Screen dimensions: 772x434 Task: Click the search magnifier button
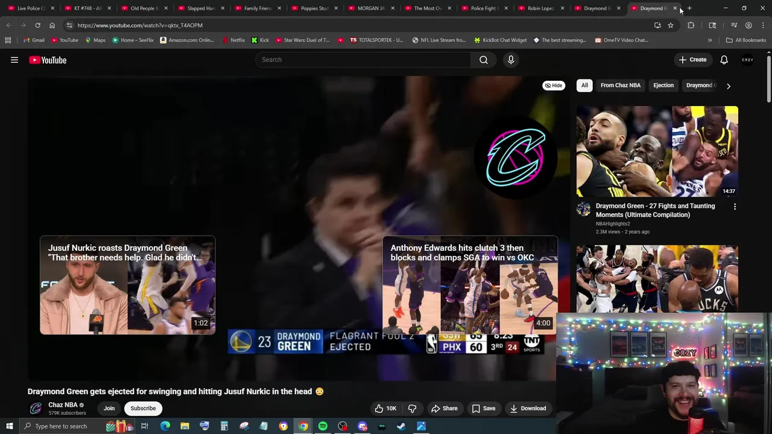click(x=484, y=60)
